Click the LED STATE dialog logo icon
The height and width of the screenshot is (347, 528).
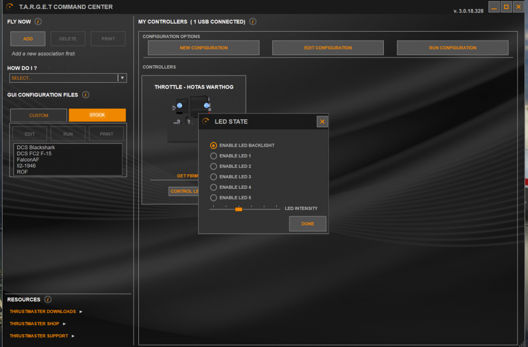coord(205,121)
